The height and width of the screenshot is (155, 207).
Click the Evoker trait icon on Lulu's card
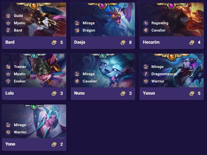coord(8,81)
